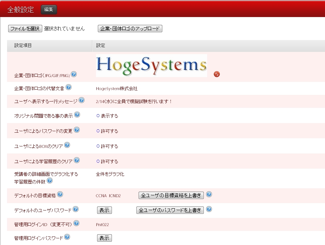Viewport: 325px width, 245px height.
Task: Select 許可する for BOX clear
Action: pos(98,146)
